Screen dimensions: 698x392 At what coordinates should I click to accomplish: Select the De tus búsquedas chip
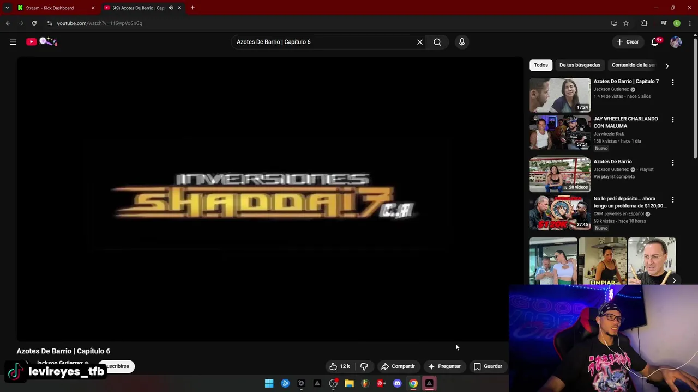pyautogui.click(x=580, y=65)
